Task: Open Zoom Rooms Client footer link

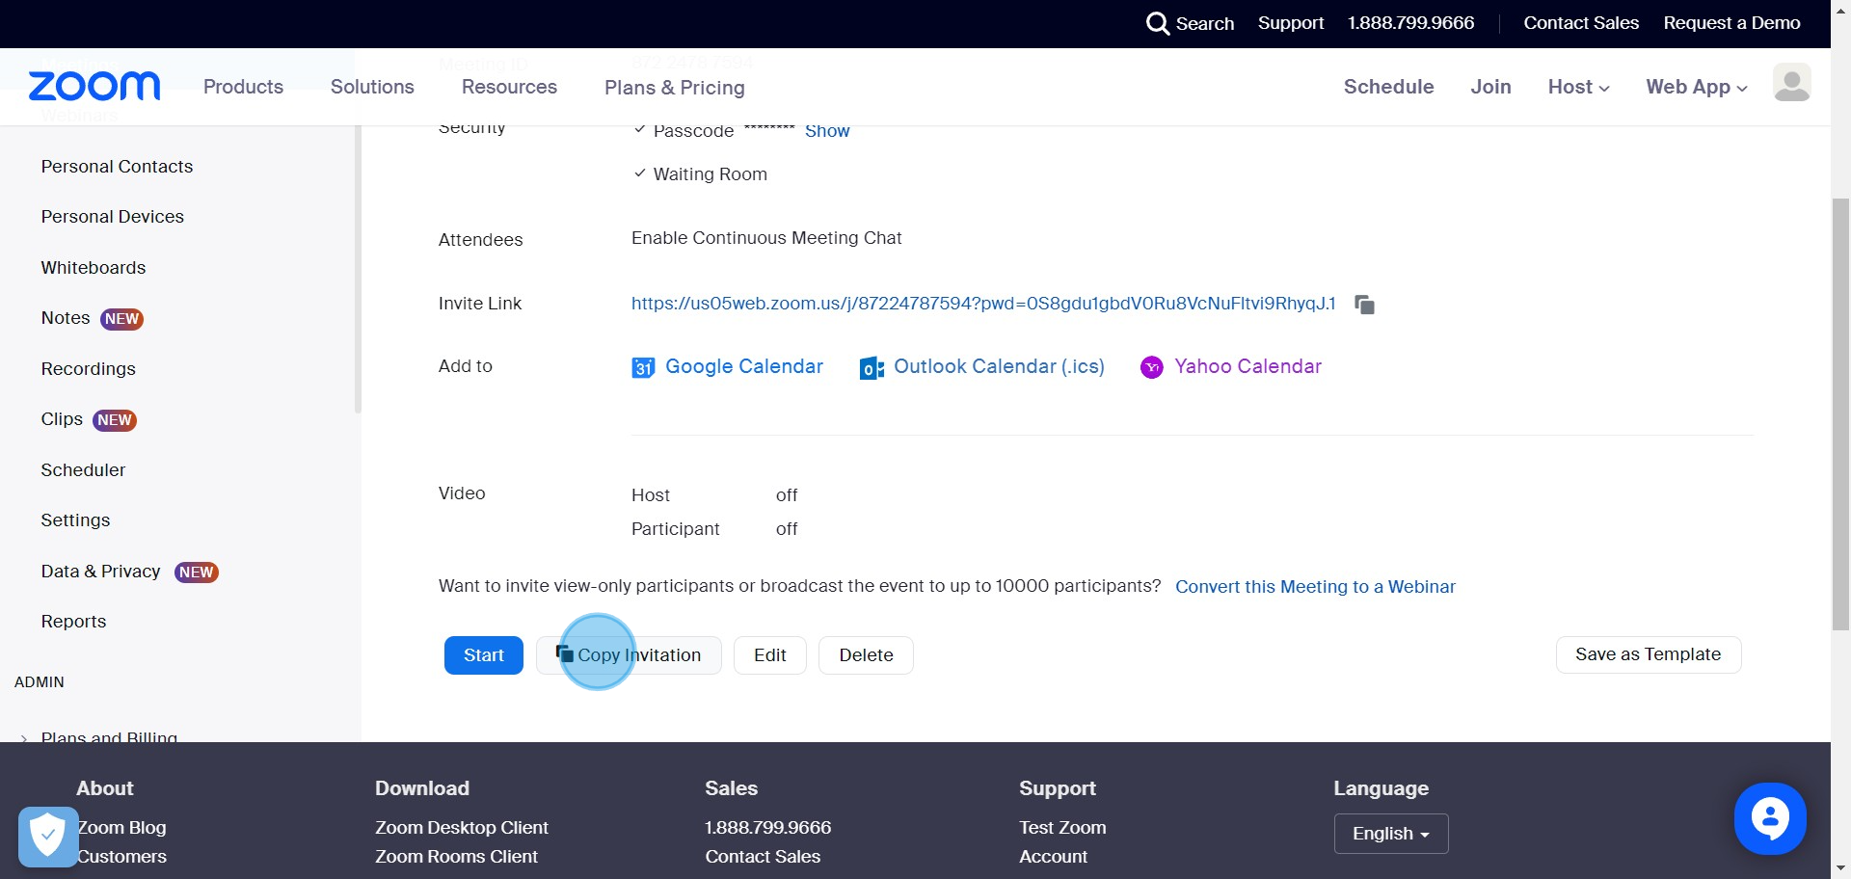Action: (456, 857)
